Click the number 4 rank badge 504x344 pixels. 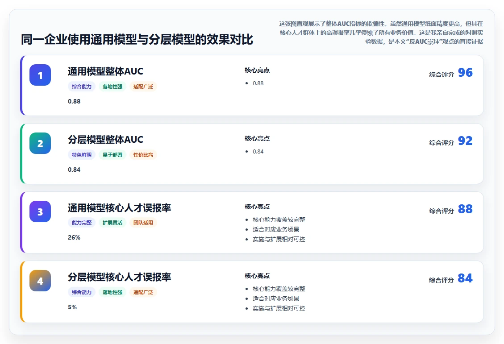pos(40,280)
